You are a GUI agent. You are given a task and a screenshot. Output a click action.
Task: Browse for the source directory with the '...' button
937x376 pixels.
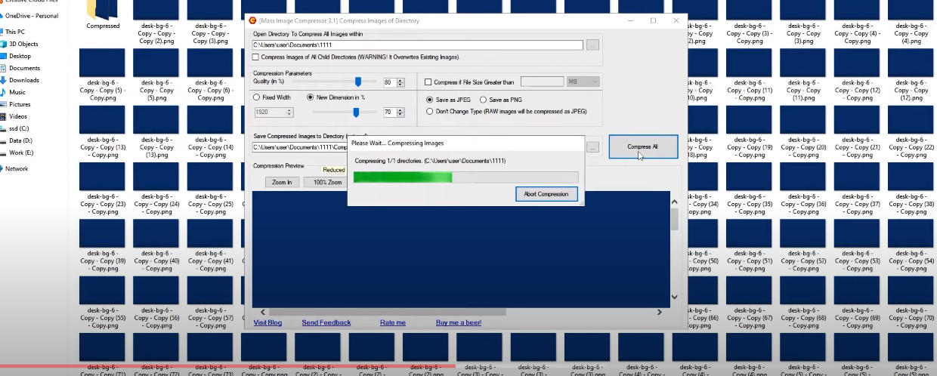point(592,45)
